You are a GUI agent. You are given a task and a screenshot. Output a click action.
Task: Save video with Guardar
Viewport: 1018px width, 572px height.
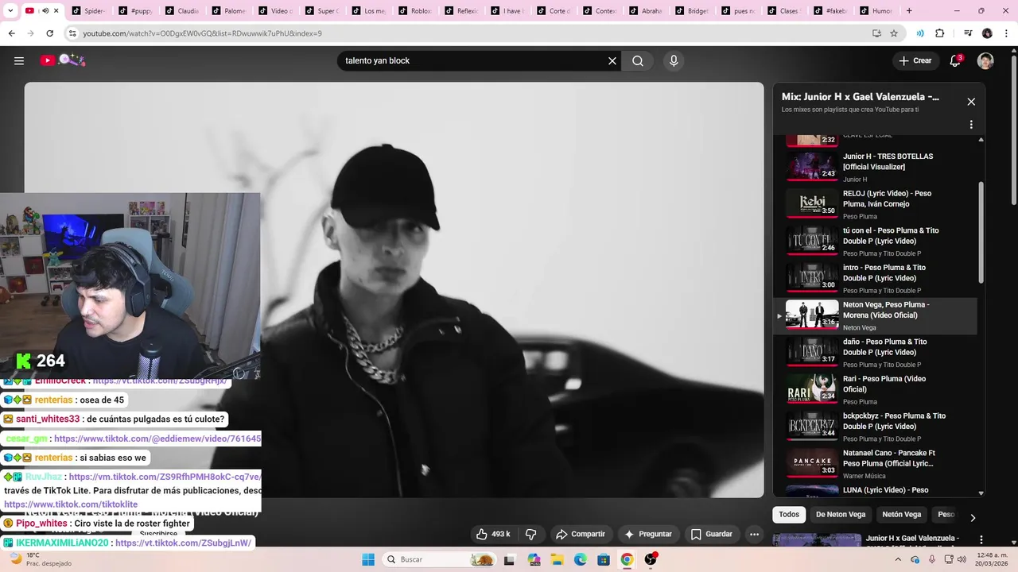(712, 534)
